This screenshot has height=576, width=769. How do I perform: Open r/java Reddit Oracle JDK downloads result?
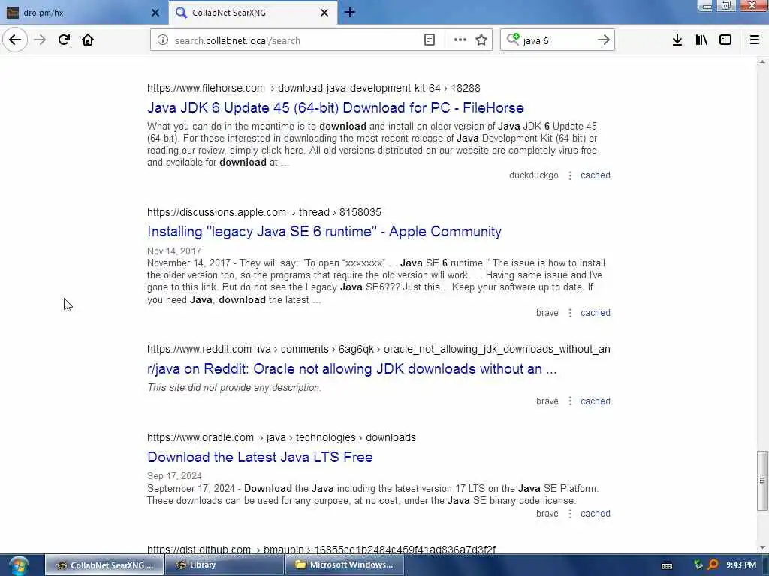(351, 369)
